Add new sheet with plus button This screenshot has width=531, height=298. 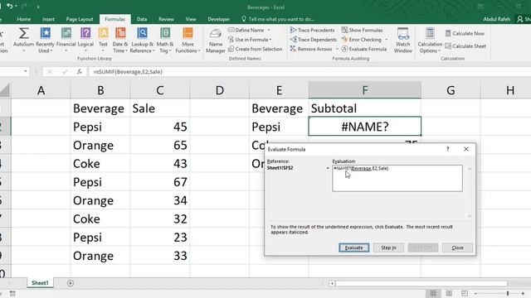[70, 283]
